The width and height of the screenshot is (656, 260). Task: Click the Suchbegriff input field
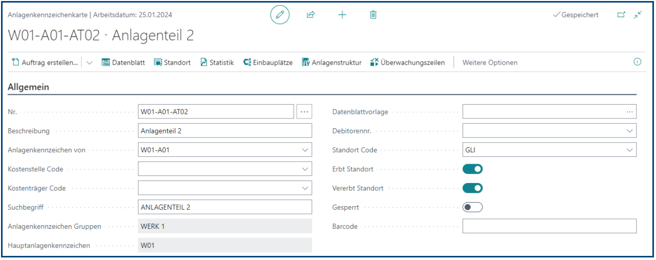225,207
